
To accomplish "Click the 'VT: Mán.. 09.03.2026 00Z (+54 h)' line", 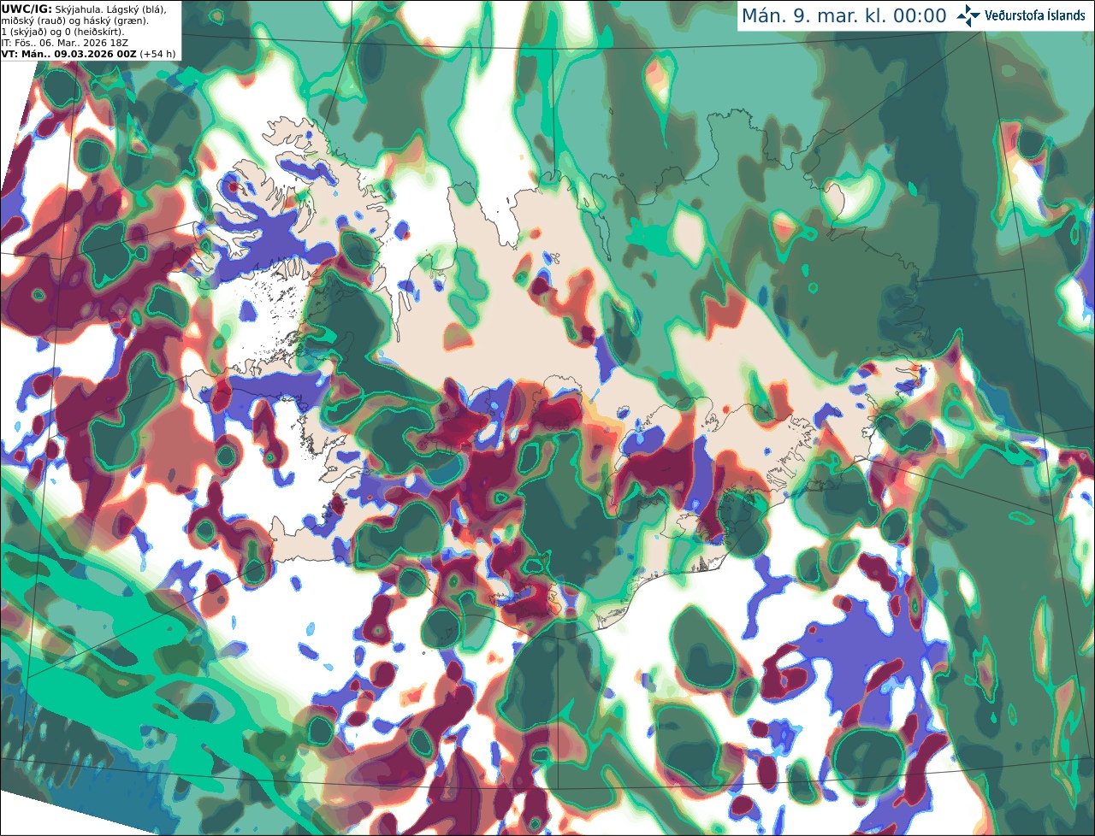I will click(89, 54).
